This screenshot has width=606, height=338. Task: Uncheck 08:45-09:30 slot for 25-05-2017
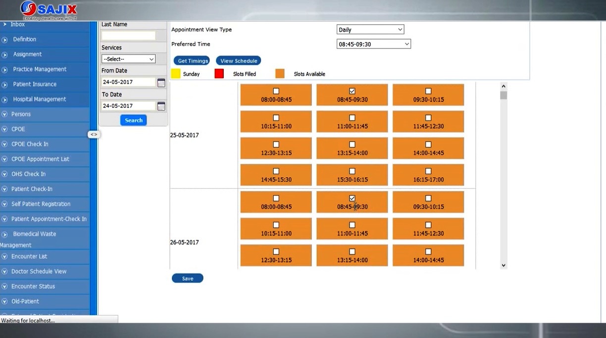[352, 91]
